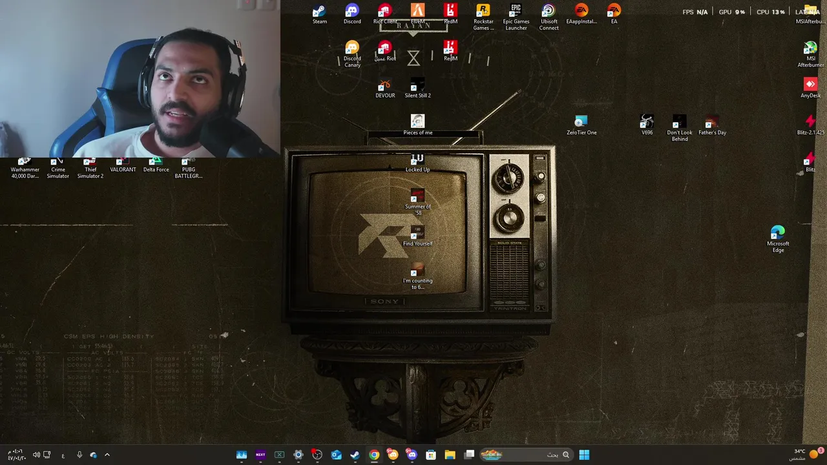This screenshot has height=465, width=827.
Task: Expand the hidden system tray icons chevron
Action: coord(107,455)
